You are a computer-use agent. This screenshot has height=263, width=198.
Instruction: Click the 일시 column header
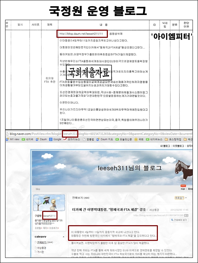[x=20, y=25]
